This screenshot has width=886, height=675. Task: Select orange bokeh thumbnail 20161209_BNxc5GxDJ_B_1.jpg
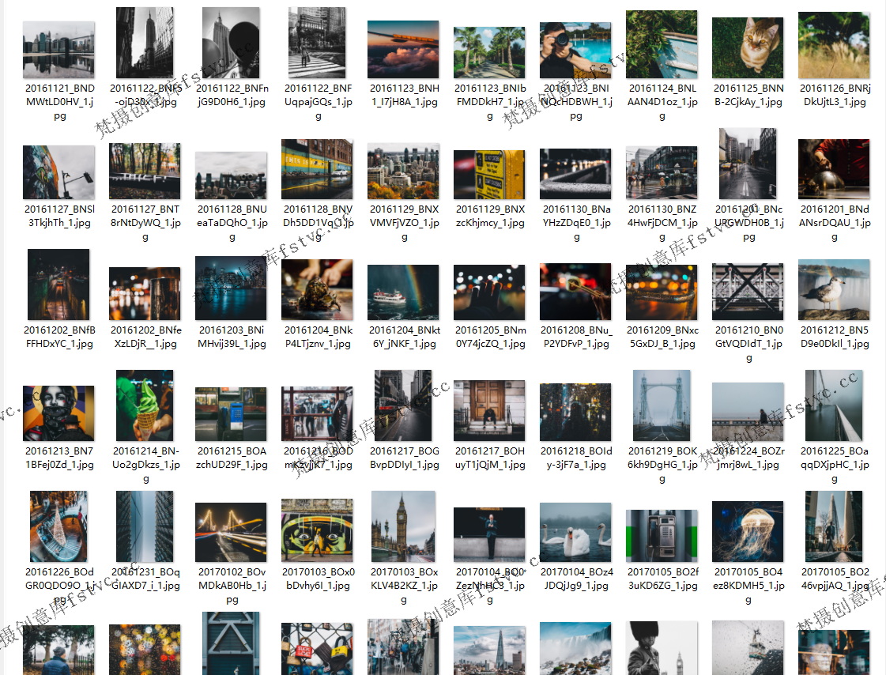tap(662, 292)
